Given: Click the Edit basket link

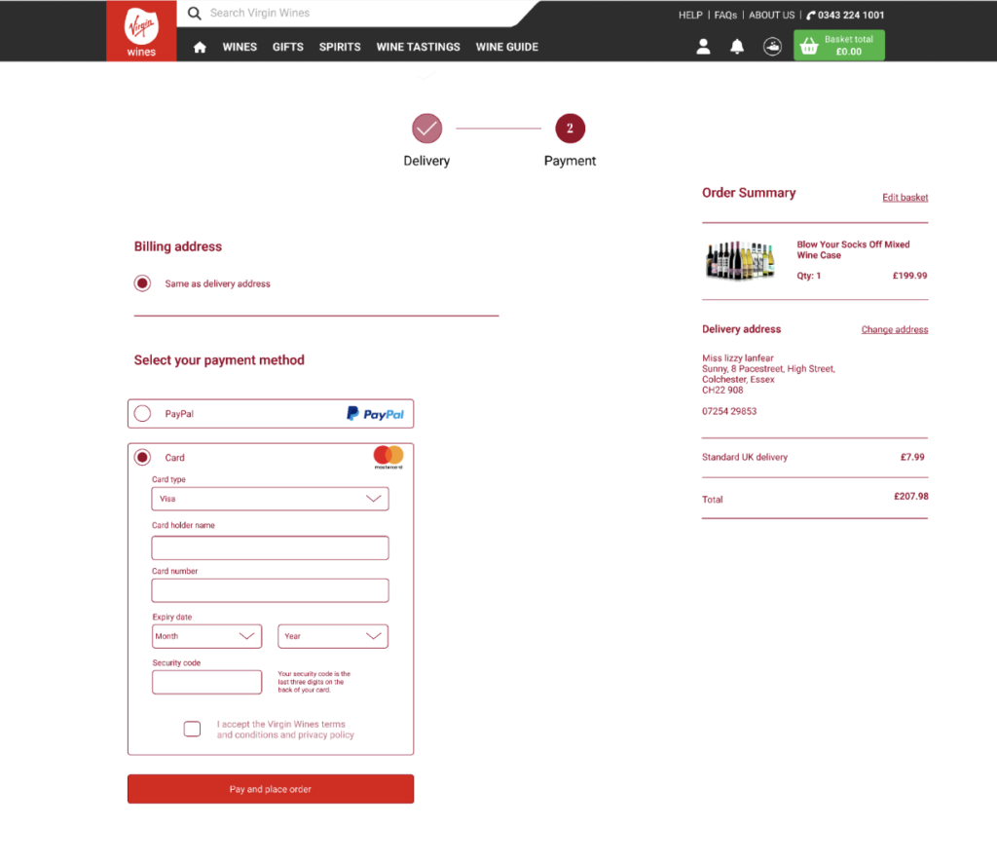Looking at the screenshot, I should [x=905, y=198].
